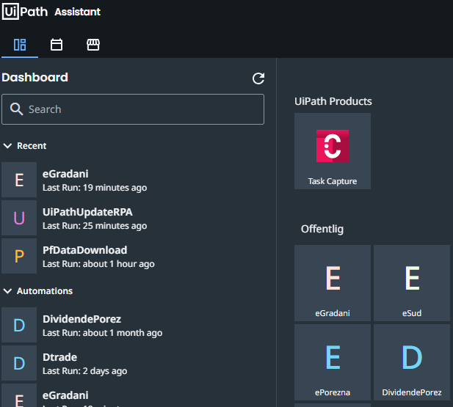The height and width of the screenshot is (407, 453).
Task: Select the PfDataDownload process name
Action: pyautogui.click(x=84, y=250)
